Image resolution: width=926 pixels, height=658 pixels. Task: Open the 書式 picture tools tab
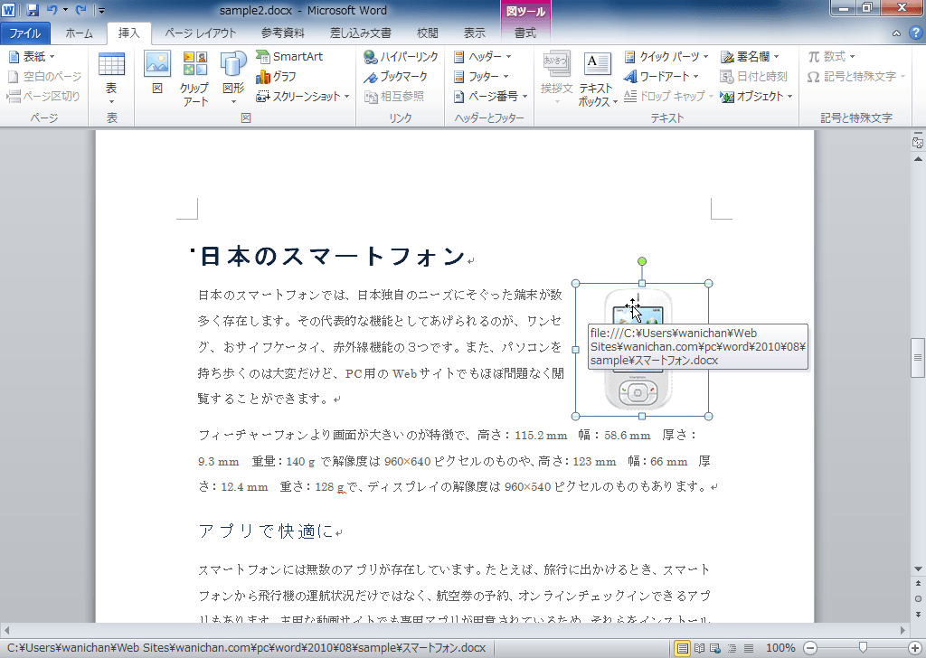[525, 33]
